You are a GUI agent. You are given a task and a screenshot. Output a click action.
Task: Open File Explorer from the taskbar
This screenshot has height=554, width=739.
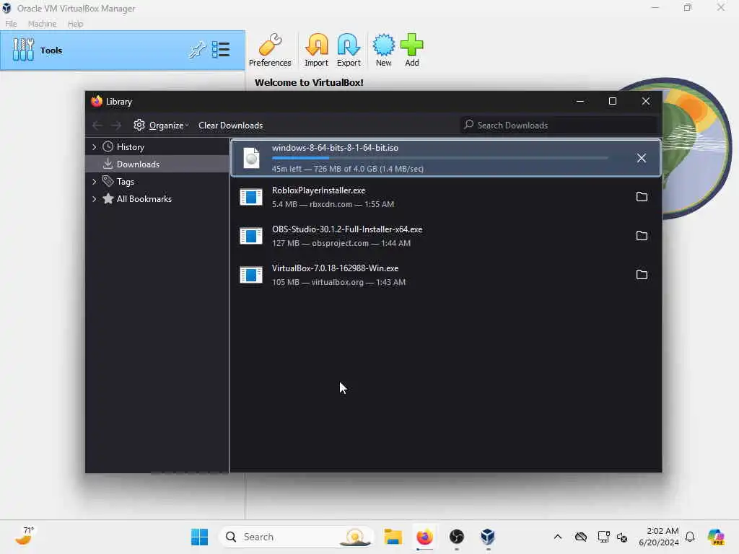(393, 537)
